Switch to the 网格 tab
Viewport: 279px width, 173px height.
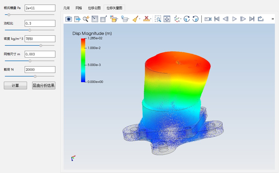(79, 8)
